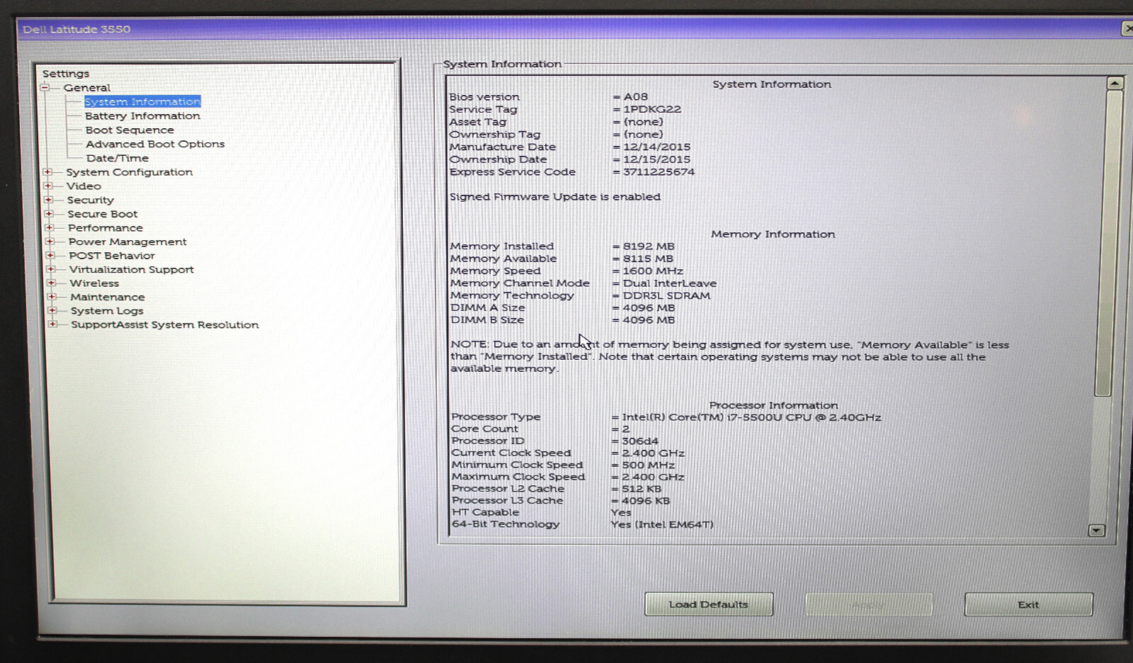Click Memory Available value 8115 MB
This screenshot has width=1133, height=663.
pos(648,259)
